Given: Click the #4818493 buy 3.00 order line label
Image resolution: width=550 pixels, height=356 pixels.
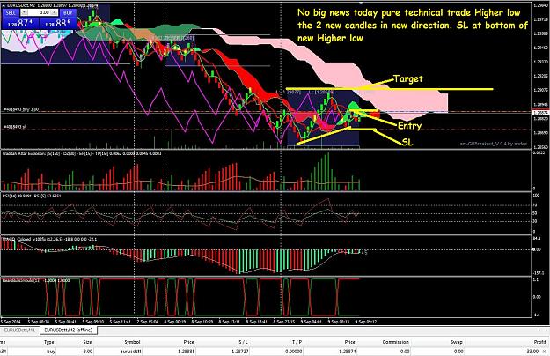Looking at the screenshot, I should pyautogui.click(x=20, y=109).
